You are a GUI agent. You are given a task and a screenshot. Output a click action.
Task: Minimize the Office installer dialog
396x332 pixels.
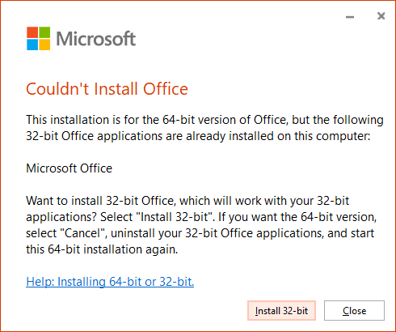(x=350, y=17)
